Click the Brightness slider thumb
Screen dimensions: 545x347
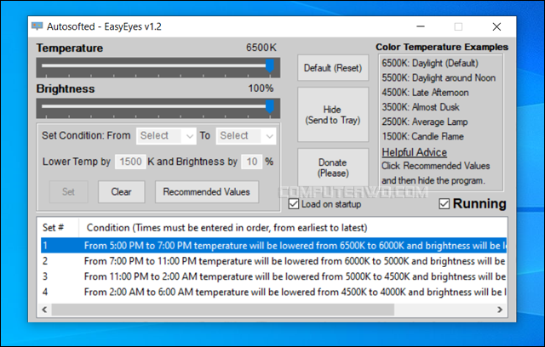click(x=270, y=106)
